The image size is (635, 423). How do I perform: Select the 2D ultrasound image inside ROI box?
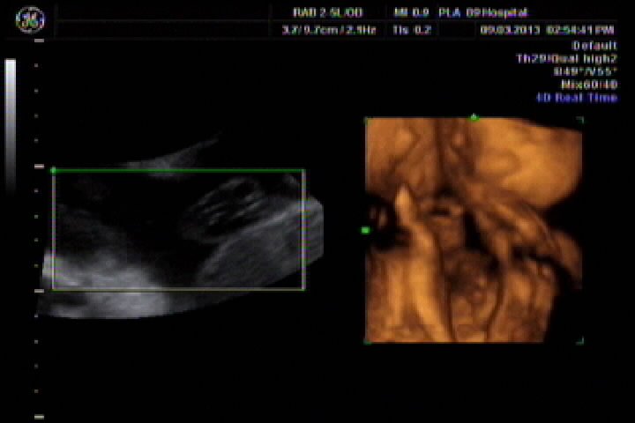(x=178, y=229)
